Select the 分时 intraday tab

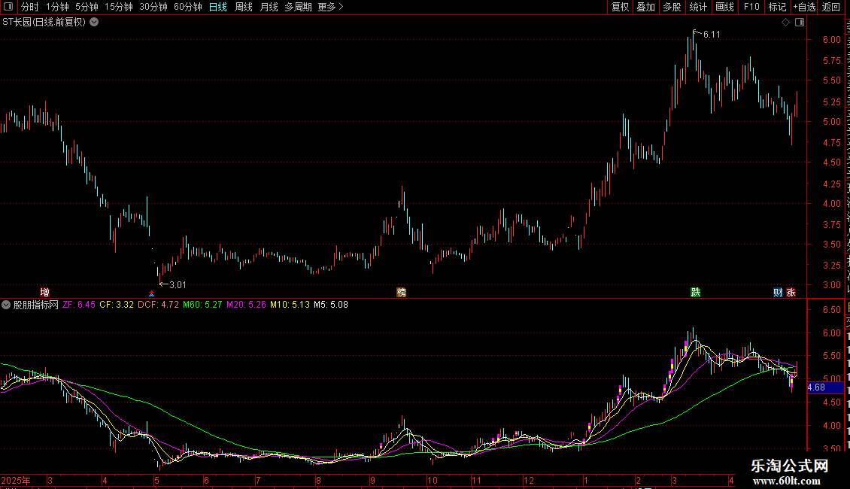pos(30,7)
